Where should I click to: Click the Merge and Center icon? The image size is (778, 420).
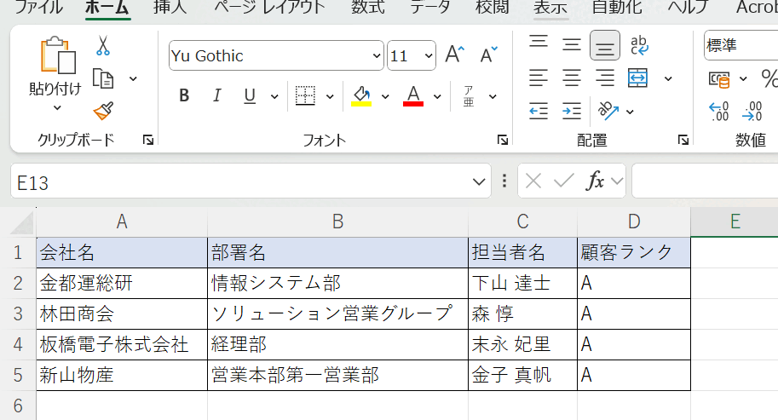click(638, 78)
